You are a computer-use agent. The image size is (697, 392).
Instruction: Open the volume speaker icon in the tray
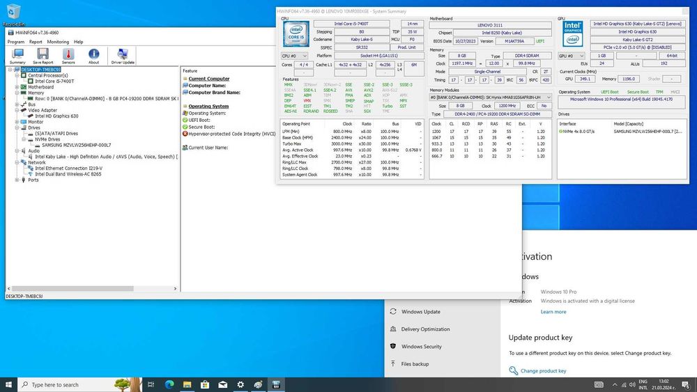click(x=632, y=385)
